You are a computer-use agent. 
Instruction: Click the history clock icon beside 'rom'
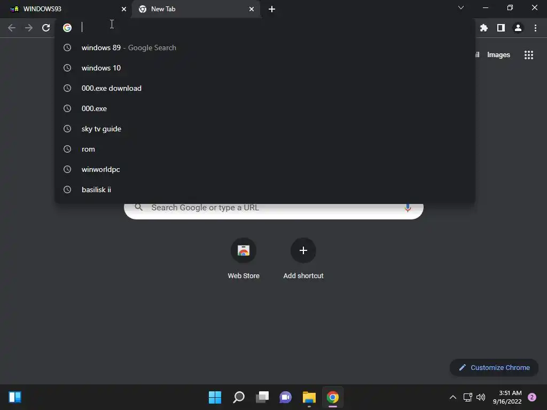67,149
